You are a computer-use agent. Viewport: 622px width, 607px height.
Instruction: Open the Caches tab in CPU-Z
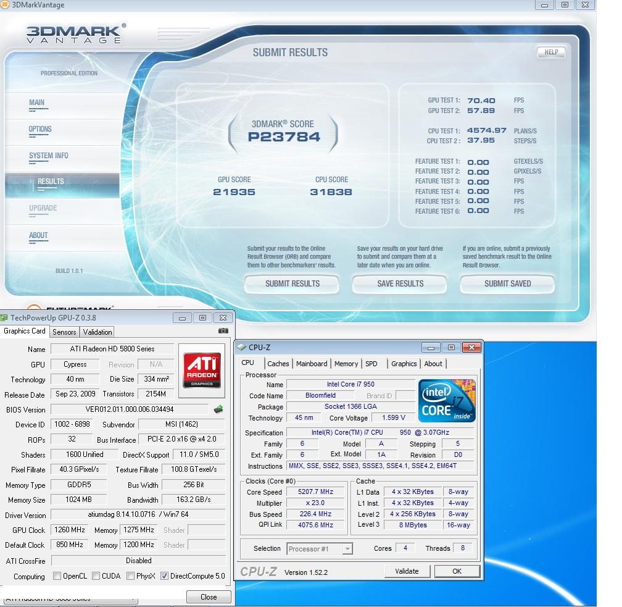click(278, 364)
